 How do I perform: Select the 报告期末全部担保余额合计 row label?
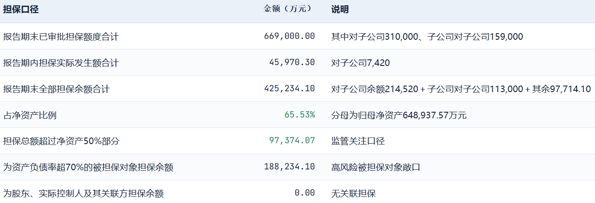coord(56,89)
